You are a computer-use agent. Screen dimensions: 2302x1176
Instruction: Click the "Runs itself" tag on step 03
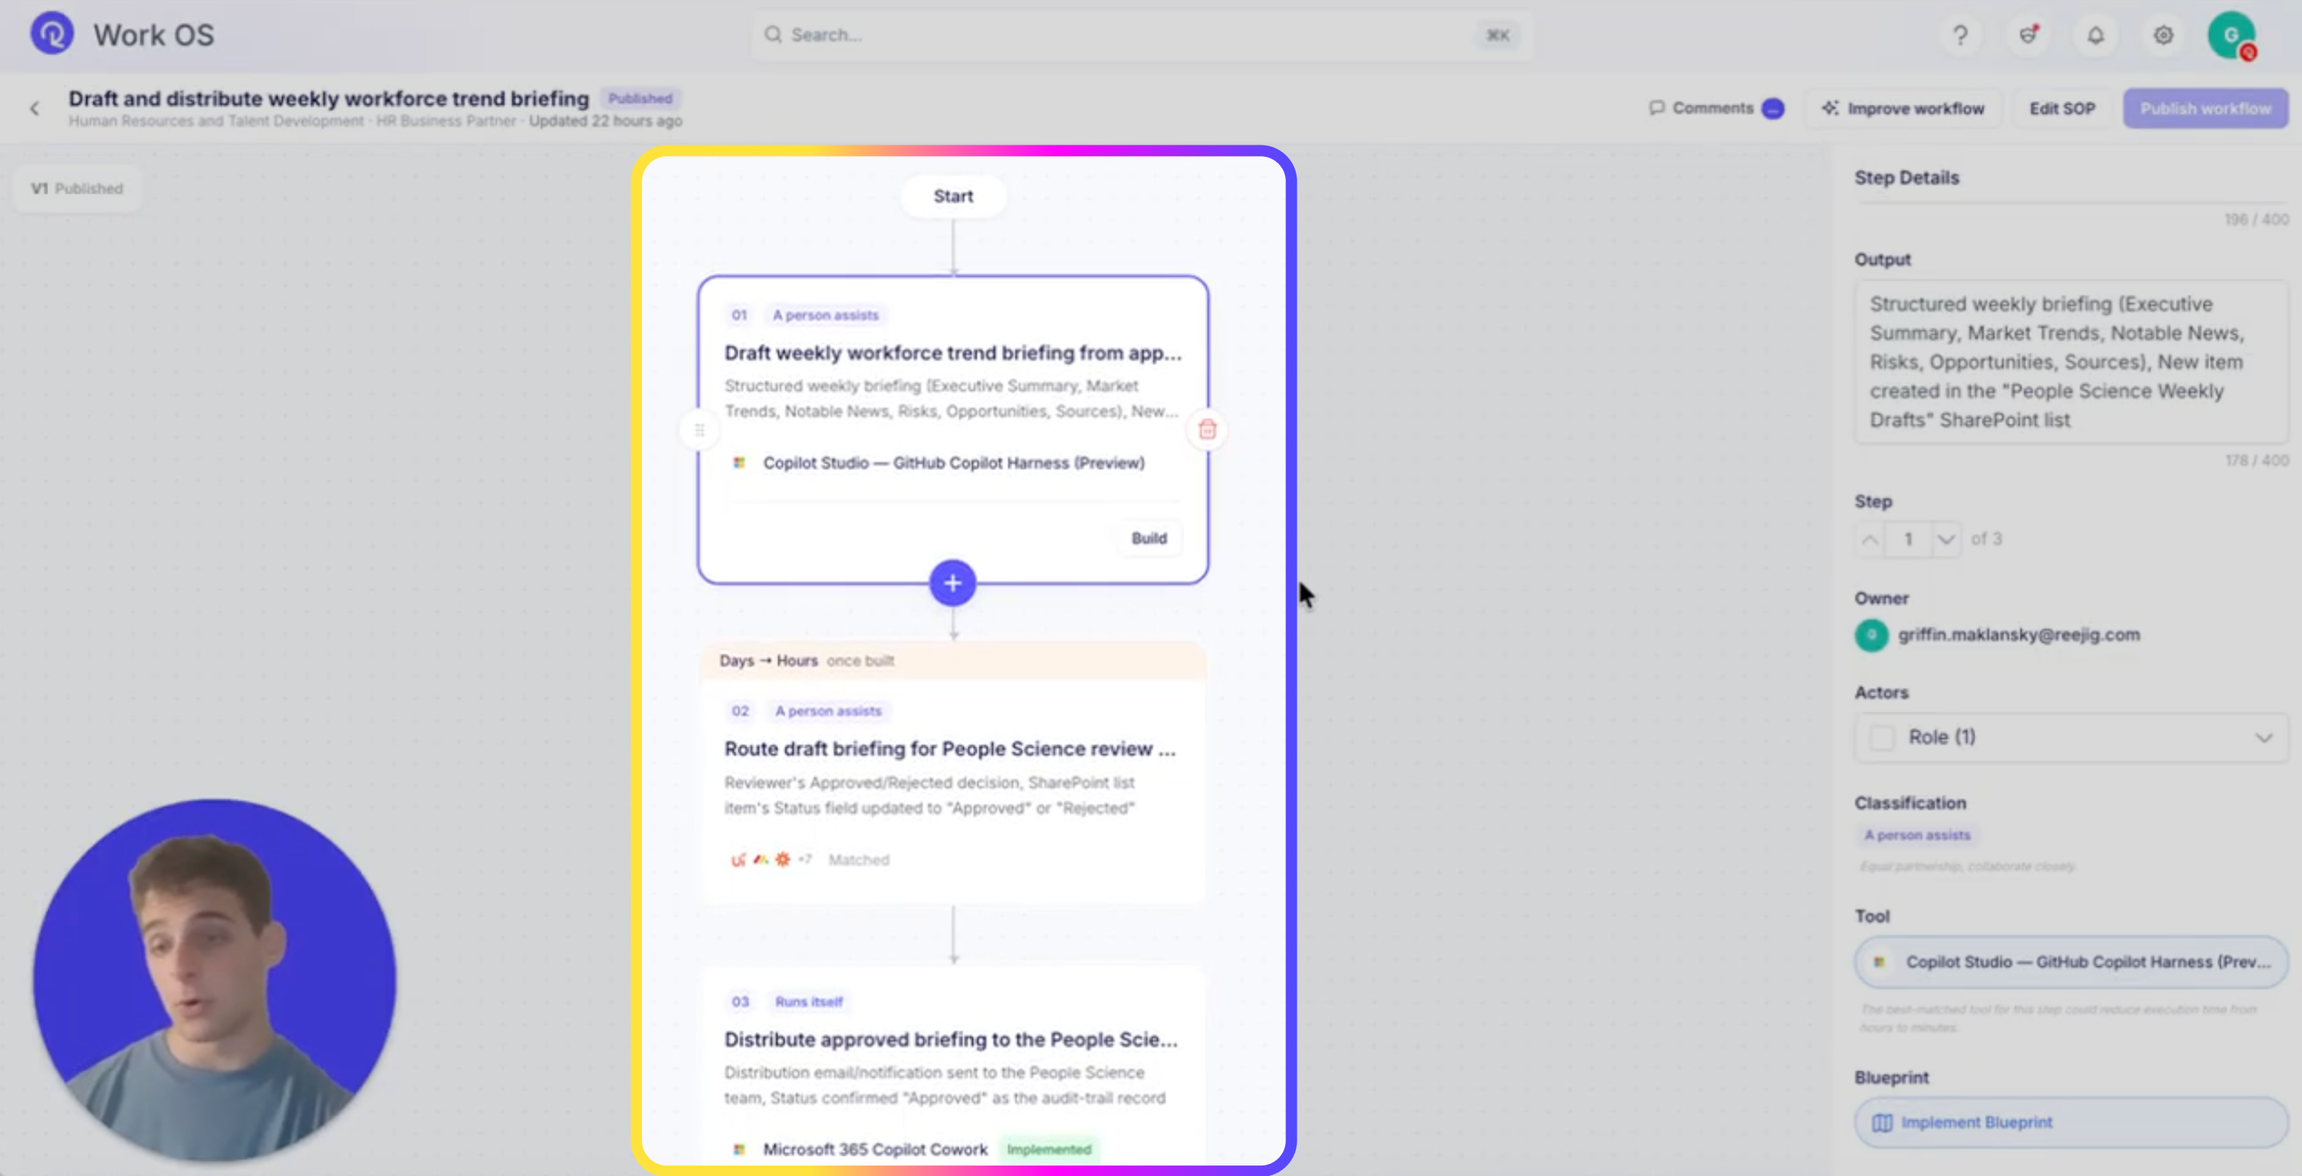(x=809, y=1002)
